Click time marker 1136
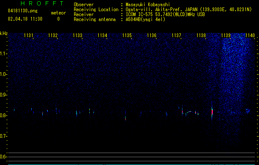Screen dimensions: 259x165 [x=152, y=35]
